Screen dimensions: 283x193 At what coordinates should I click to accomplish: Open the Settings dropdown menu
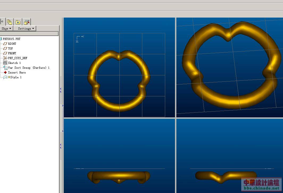click(x=25, y=28)
